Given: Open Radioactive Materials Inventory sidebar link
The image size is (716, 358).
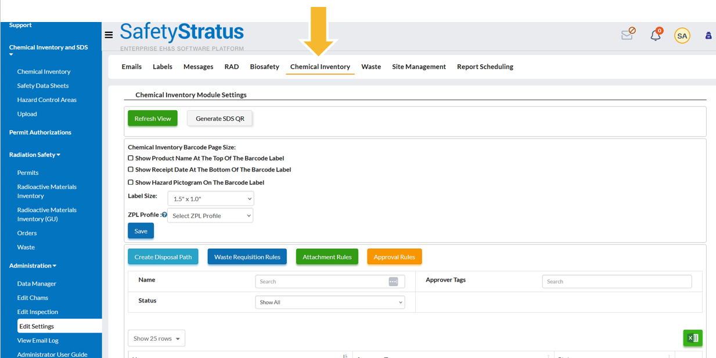Looking at the screenshot, I should [47, 191].
